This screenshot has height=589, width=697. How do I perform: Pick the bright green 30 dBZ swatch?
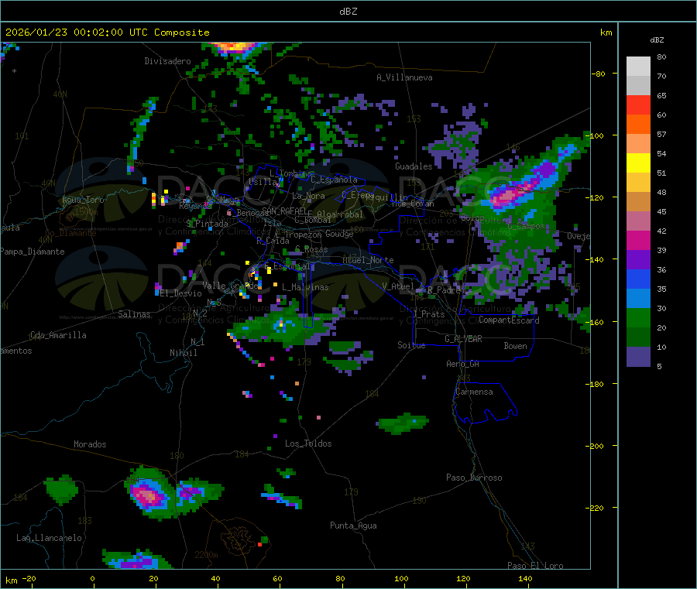point(638,317)
